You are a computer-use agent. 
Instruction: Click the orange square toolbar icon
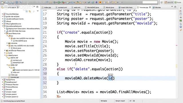pyautogui.click(x=100, y=2)
